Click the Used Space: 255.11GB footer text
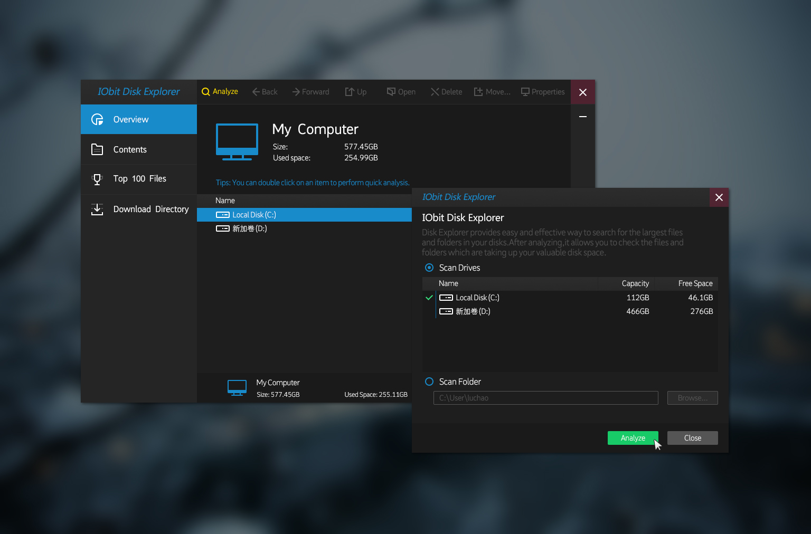The height and width of the screenshot is (534, 811). 376,395
